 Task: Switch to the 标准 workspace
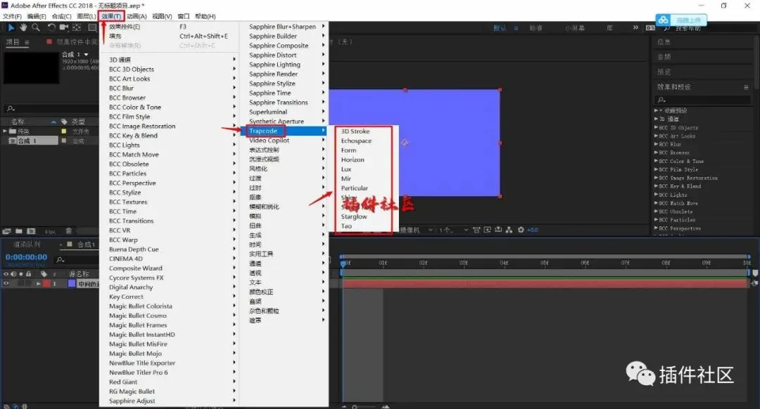(x=536, y=28)
